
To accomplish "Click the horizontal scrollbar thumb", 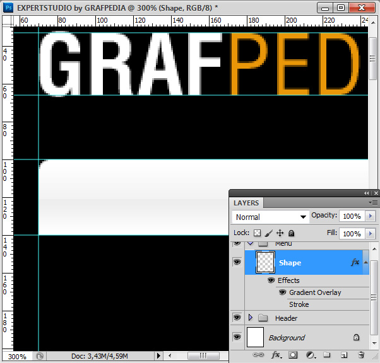I will [x=203, y=355].
